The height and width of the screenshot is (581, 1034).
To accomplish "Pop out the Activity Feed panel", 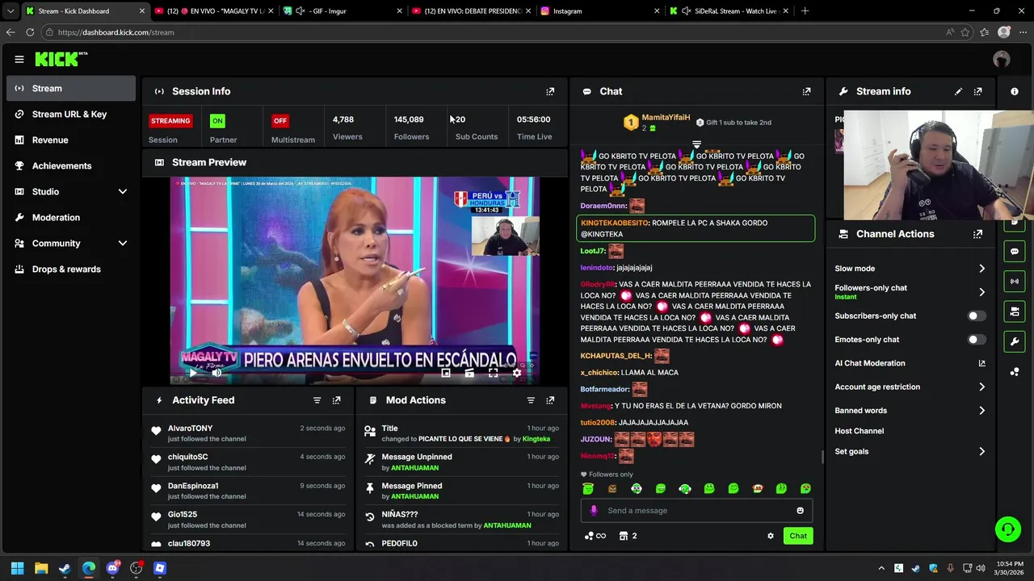I will [336, 400].
